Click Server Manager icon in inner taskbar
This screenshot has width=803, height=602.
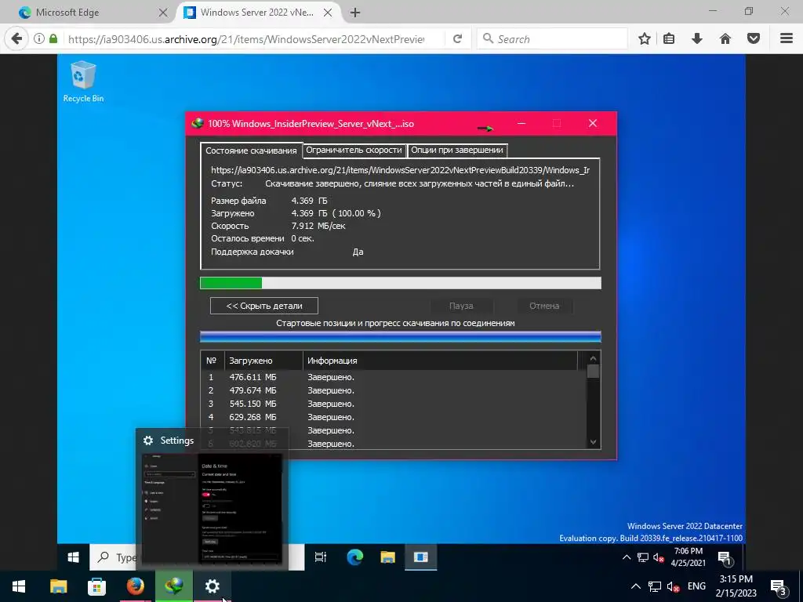click(x=421, y=557)
